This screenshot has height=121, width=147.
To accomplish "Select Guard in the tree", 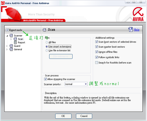I will pos(17,46).
